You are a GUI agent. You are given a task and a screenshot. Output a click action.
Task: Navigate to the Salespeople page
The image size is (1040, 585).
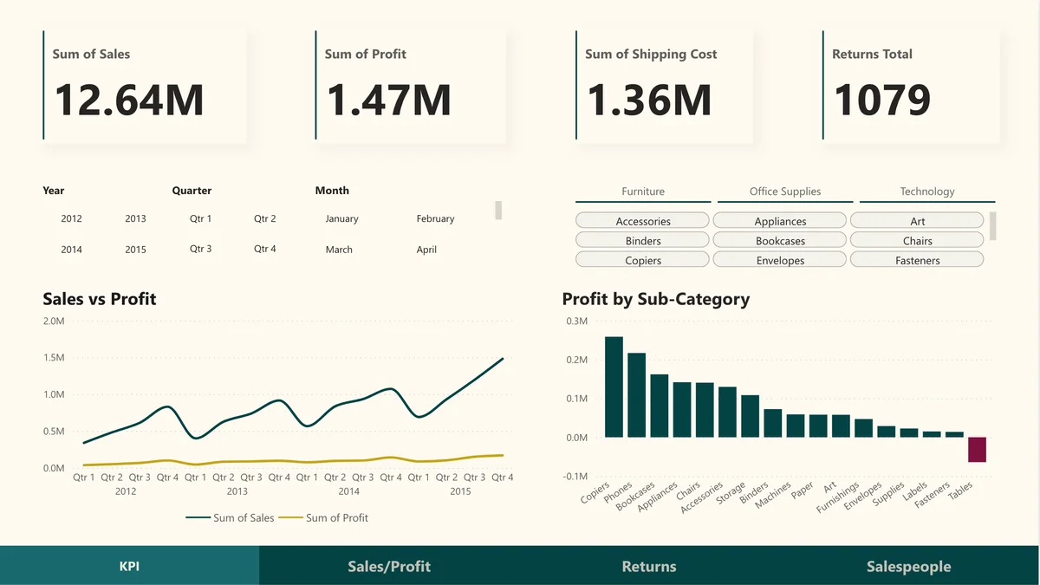[908, 565]
